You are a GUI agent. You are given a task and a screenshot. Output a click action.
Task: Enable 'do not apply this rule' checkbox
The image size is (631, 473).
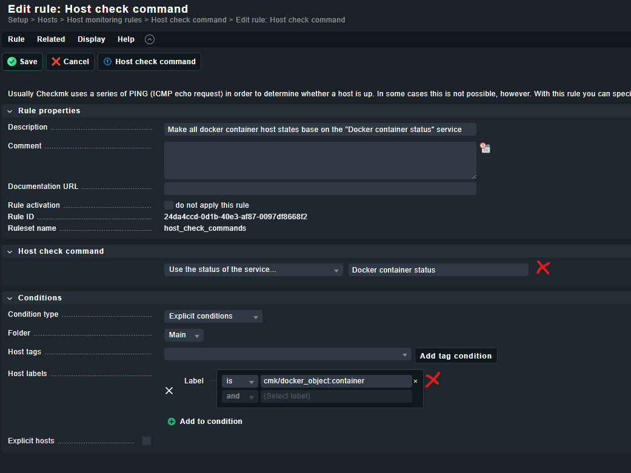(x=169, y=205)
